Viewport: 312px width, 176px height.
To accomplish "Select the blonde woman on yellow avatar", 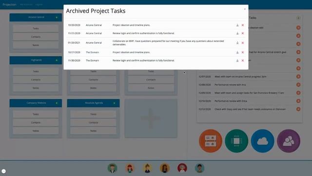I will point(147,168).
